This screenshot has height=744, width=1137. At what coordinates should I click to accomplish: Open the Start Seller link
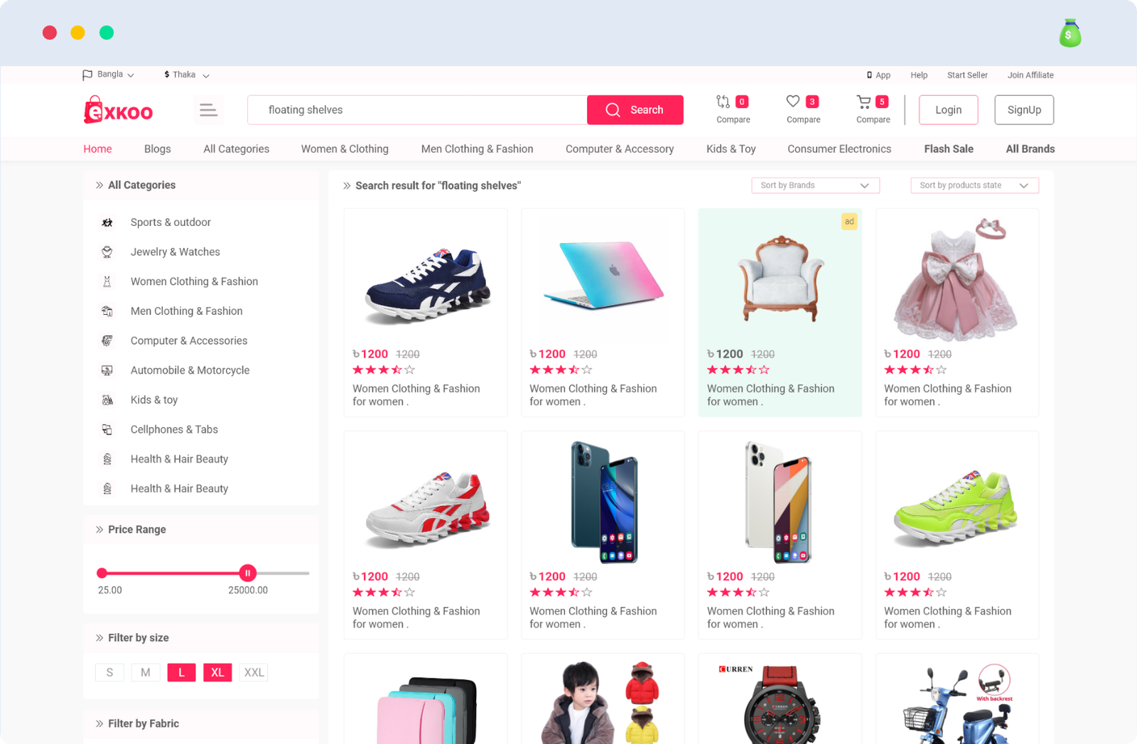[x=967, y=75]
